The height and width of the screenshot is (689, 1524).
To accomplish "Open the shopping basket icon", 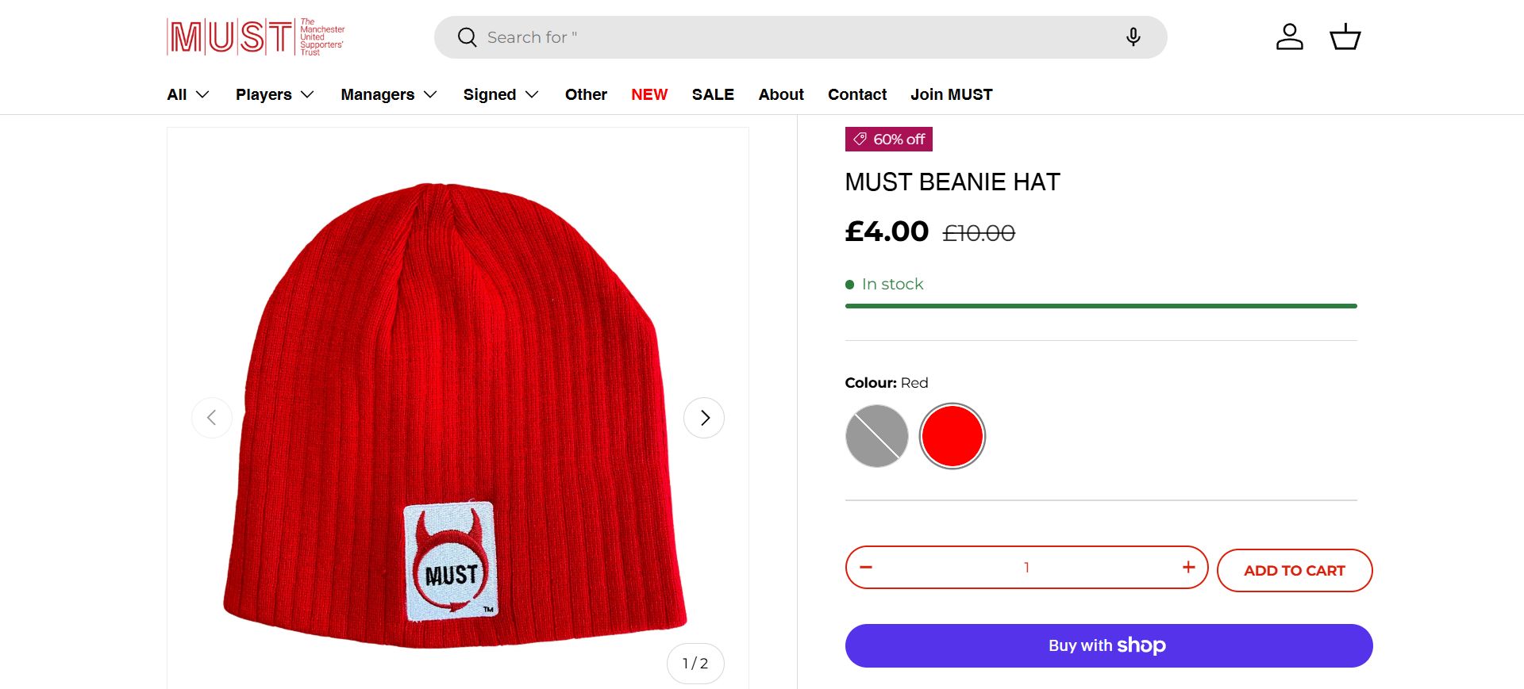I will (x=1345, y=37).
